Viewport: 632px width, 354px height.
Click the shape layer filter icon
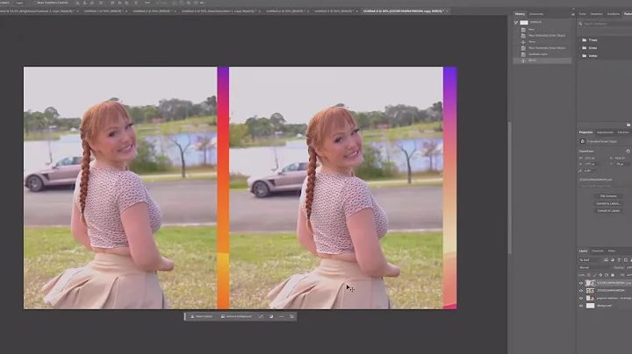[x=626, y=260]
